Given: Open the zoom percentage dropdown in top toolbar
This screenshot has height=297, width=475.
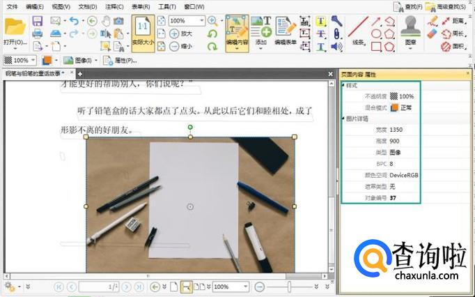Looking at the screenshot, I should click(201, 22).
